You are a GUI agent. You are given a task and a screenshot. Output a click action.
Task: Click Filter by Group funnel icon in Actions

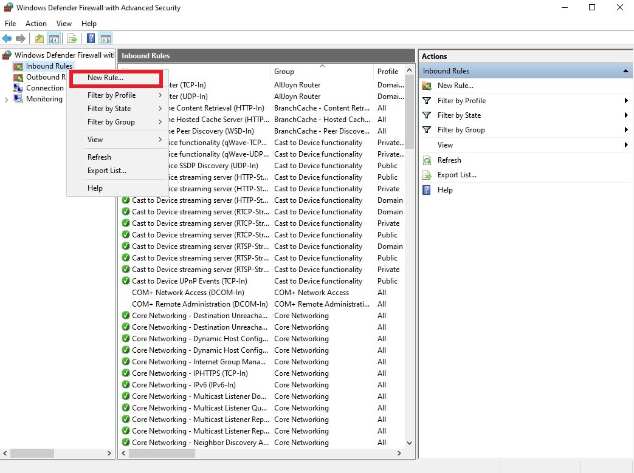[x=427, y=130]
